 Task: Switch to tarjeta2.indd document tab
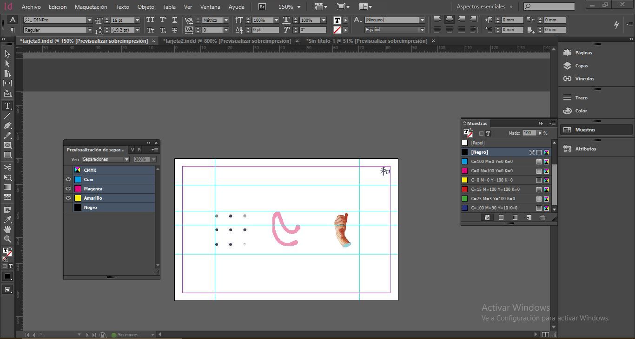(x=227, y=41)
